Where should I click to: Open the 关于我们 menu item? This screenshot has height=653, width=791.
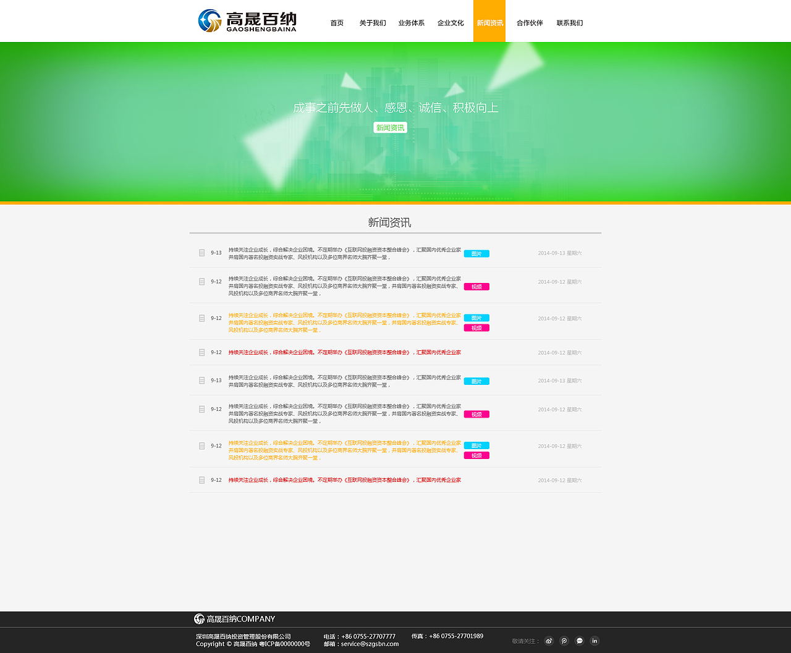pyautogui.click(x=373, y=23)
